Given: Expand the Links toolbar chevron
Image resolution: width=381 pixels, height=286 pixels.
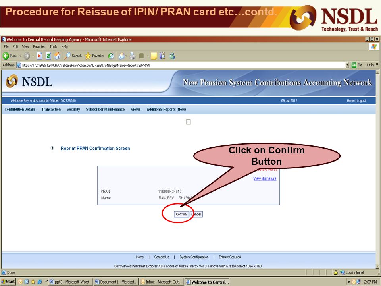Looking at the screenshot, I should [377, 64].
